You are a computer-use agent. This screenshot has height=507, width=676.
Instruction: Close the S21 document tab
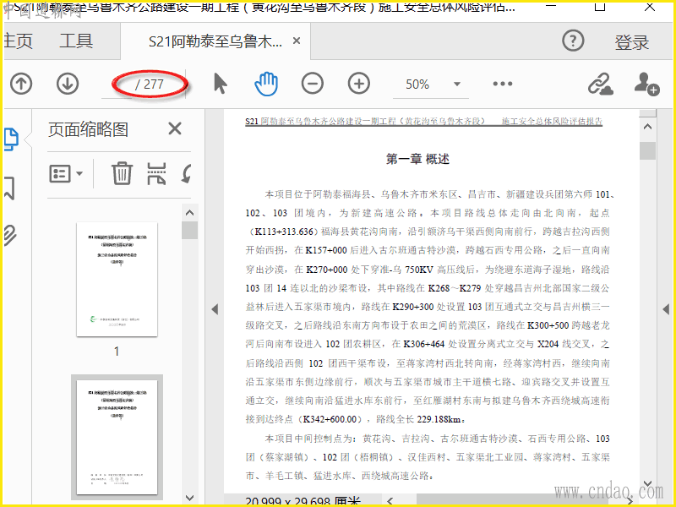[297, 41]
